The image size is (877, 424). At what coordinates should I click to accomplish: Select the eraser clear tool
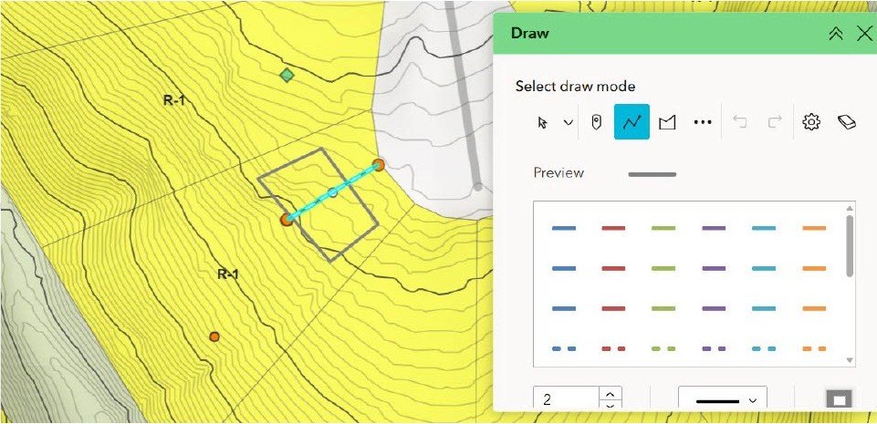[x=846, y=122]
